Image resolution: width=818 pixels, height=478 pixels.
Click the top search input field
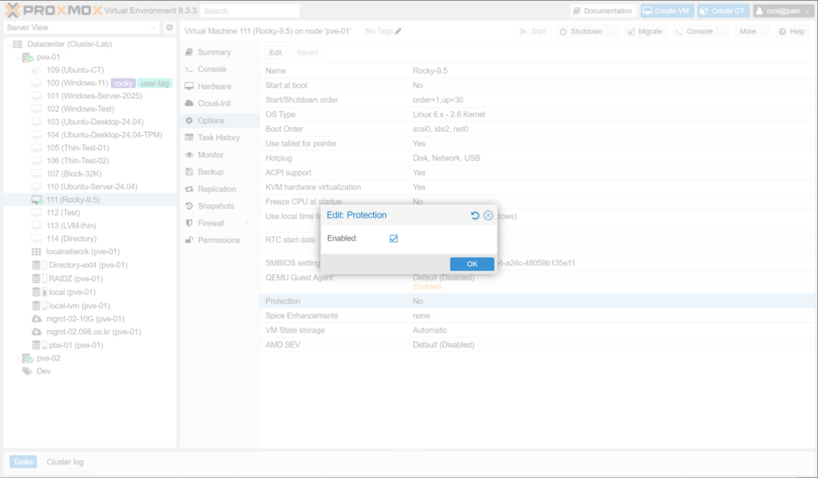[x=250, y=11]
